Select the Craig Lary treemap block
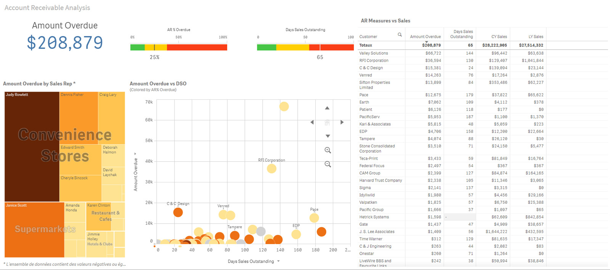 click(x=111, y=118)
